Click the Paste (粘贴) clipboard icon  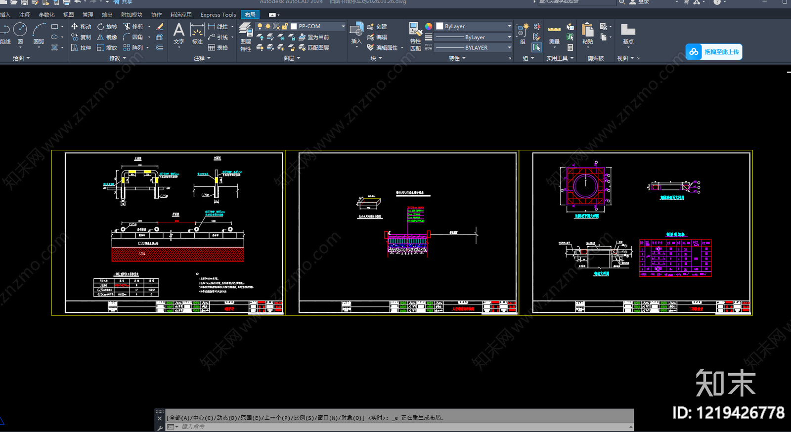(x=587, y=34)
